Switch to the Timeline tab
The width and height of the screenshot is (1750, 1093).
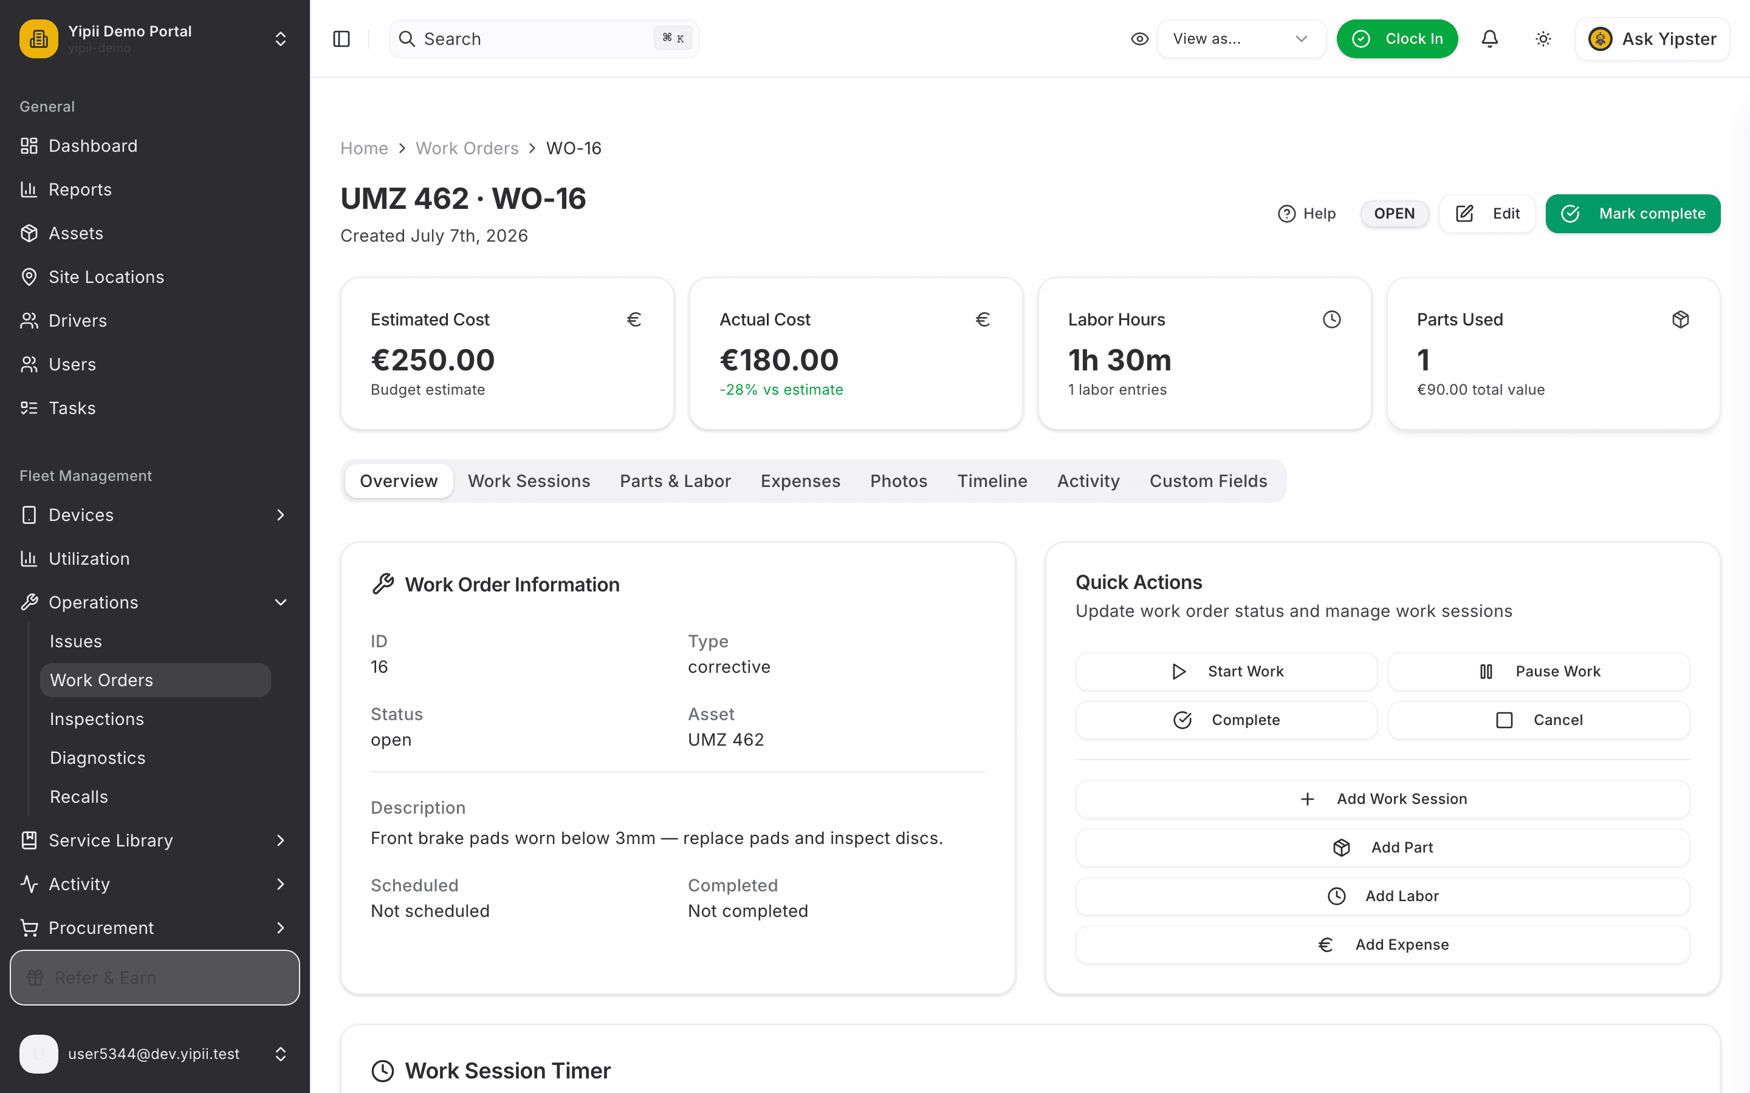(992, 481)
